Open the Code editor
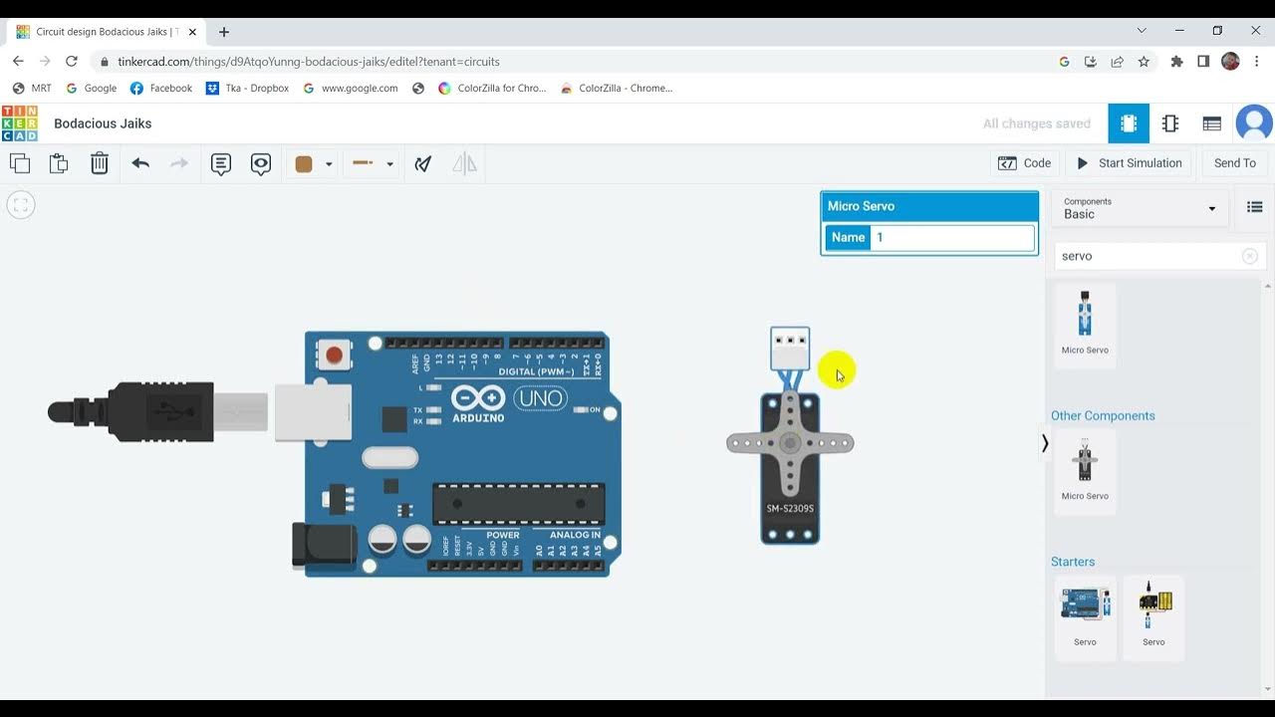 pos(1025,163)
